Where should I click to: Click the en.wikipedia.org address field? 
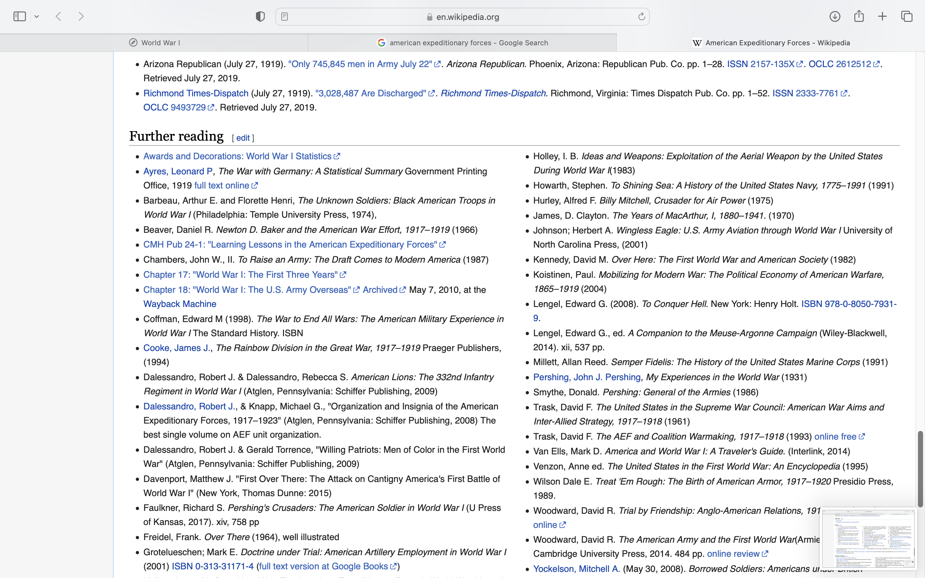coord(467,17)
